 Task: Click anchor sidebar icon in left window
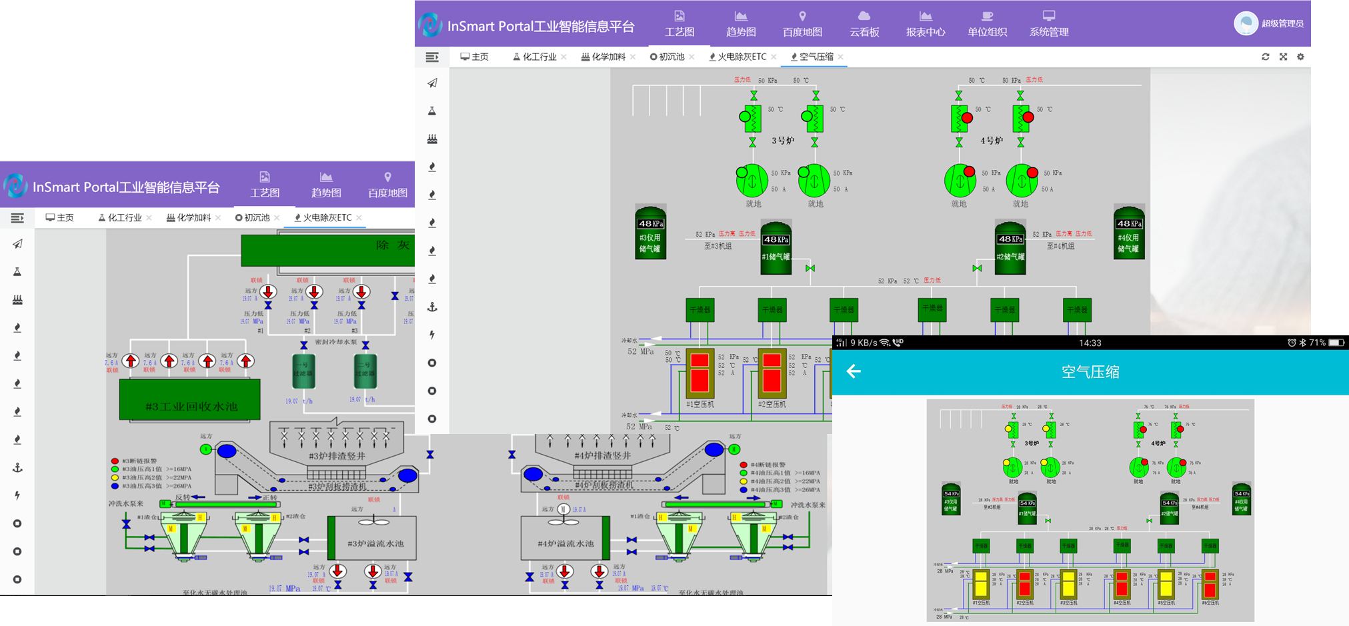[17, 468]
